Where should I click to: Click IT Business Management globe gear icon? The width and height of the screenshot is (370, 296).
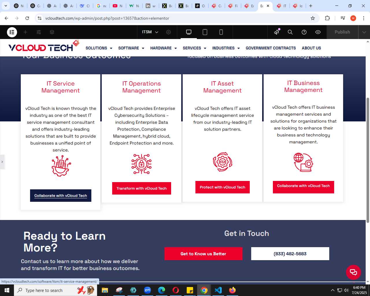coord(303,162)
